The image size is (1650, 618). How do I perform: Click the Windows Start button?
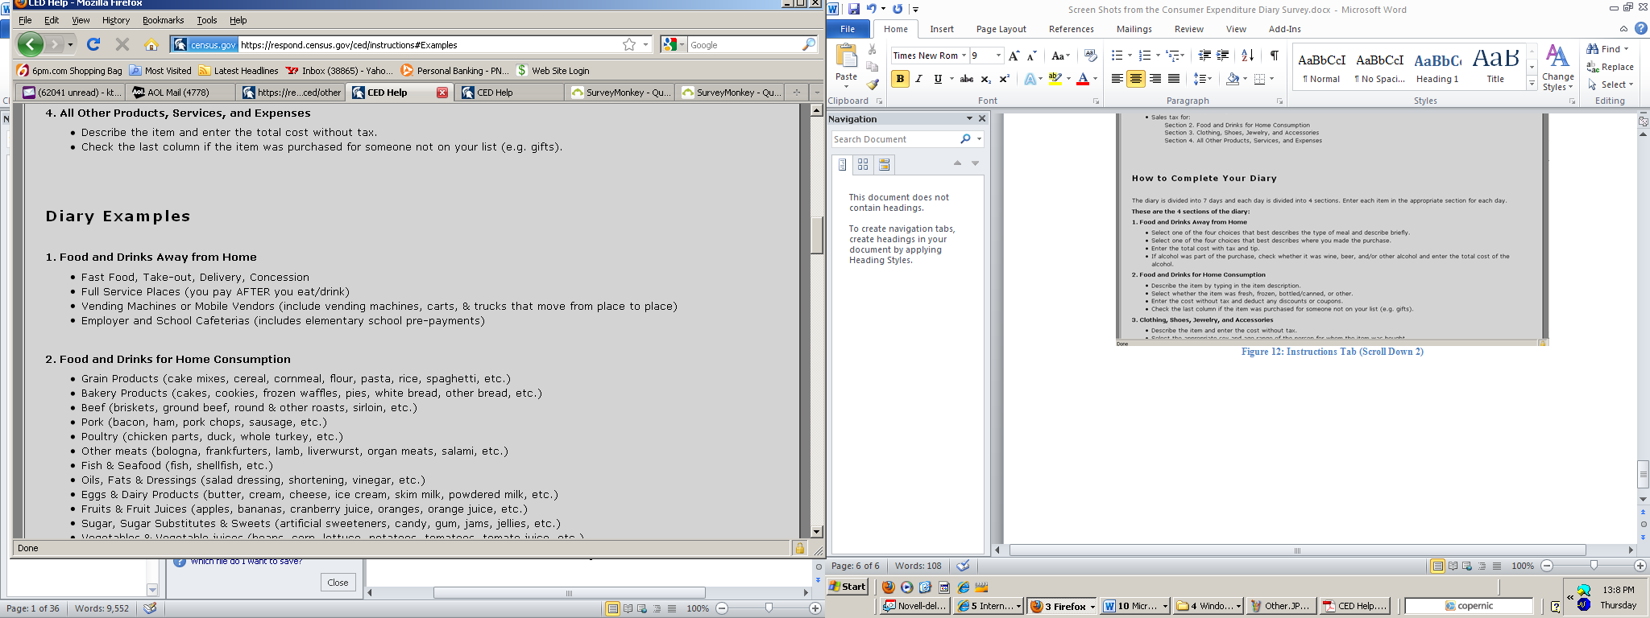tap(848, 586)
